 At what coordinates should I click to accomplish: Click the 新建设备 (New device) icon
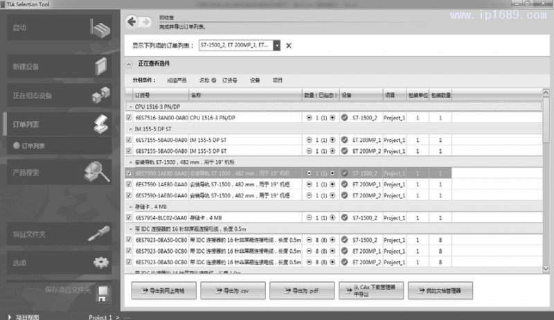[x=101, y=66]
